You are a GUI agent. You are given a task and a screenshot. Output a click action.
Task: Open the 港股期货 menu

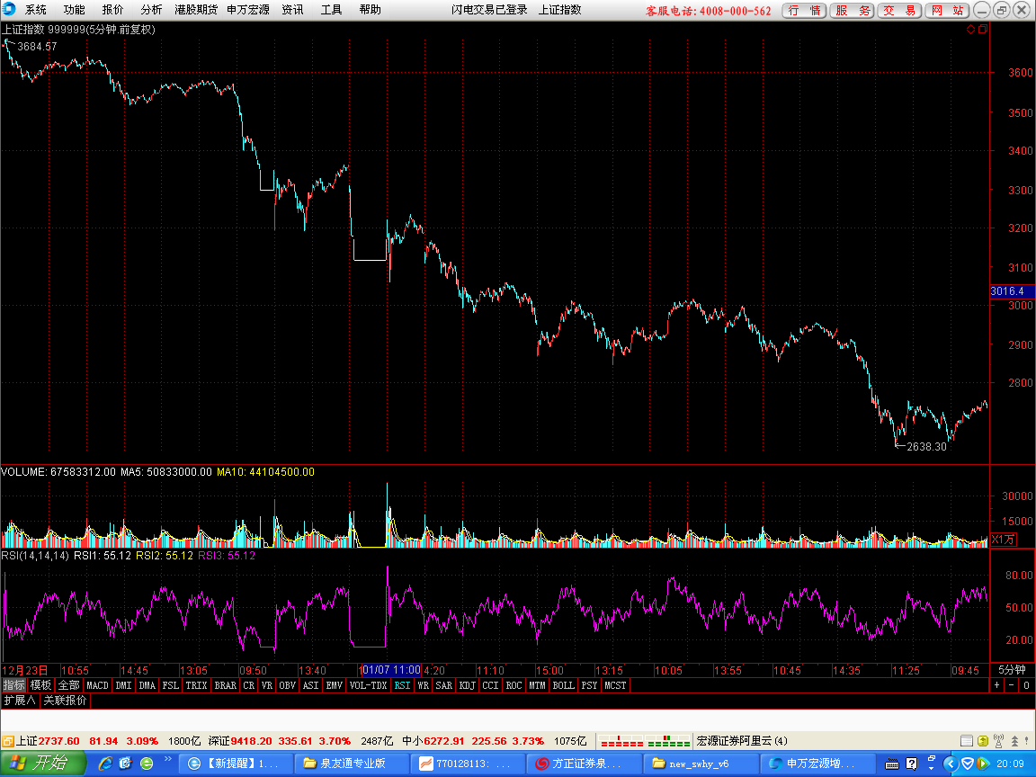tap(195, 10)
